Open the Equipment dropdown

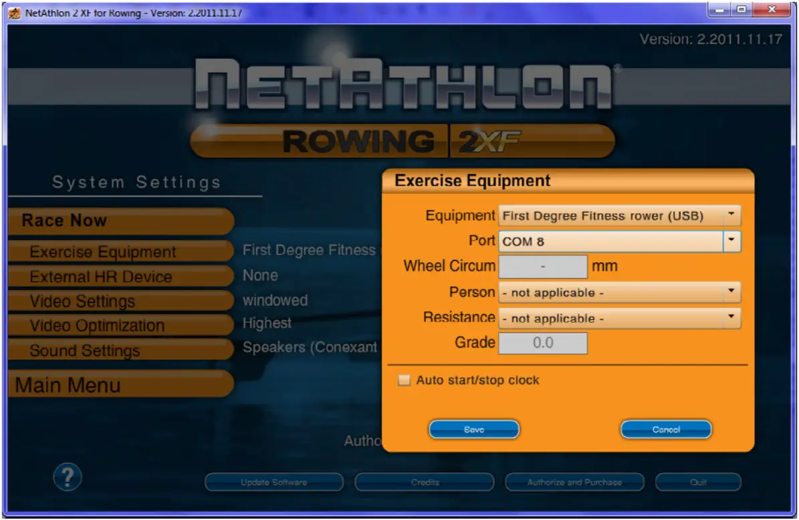620,215
